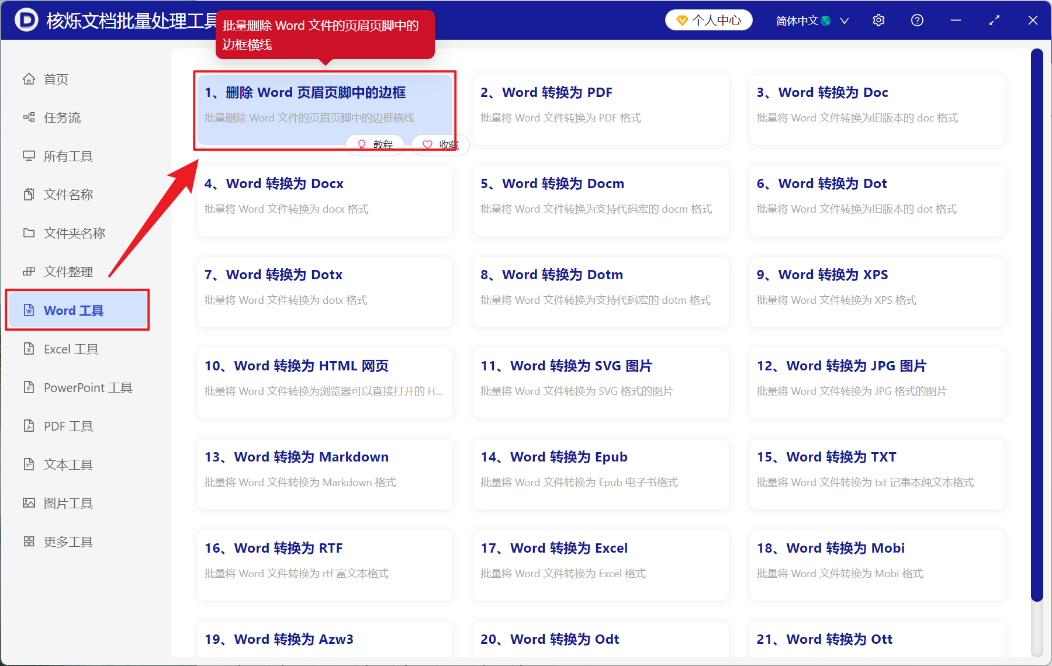1052x666 pixels.
Task: Open 任务流 via its sidebar icon
Action: 29,117
